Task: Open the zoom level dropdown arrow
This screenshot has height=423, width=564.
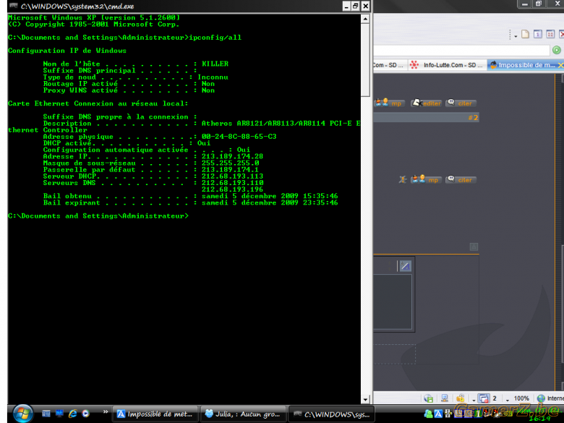Action: 508,400
